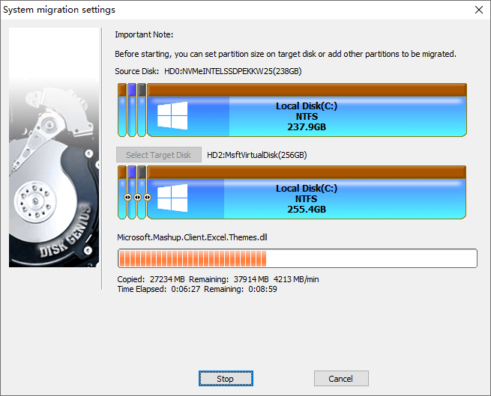Click the Remaining: 37914 MB value

229,279
